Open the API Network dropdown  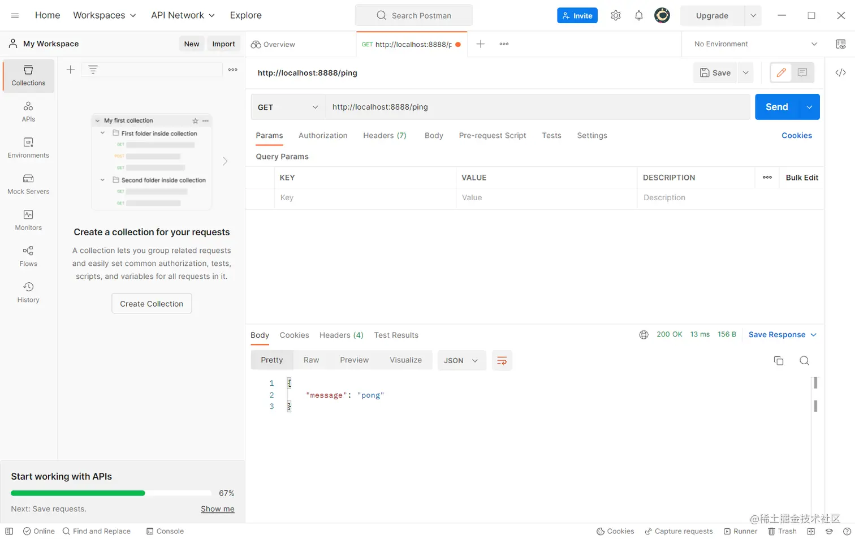coord(183,16)
